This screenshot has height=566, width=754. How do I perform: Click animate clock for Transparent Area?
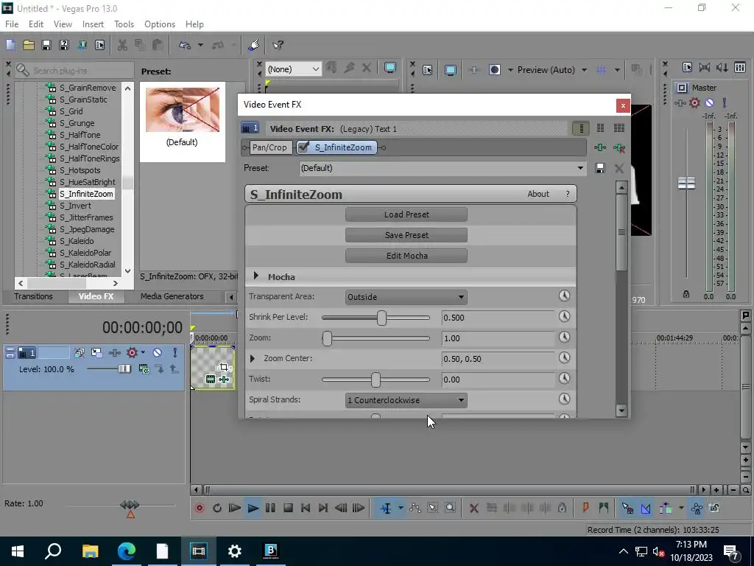564,296
